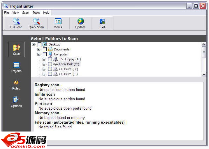Click the 'Registry scan' heading
The image size is (209, 149).
(47, 85)
